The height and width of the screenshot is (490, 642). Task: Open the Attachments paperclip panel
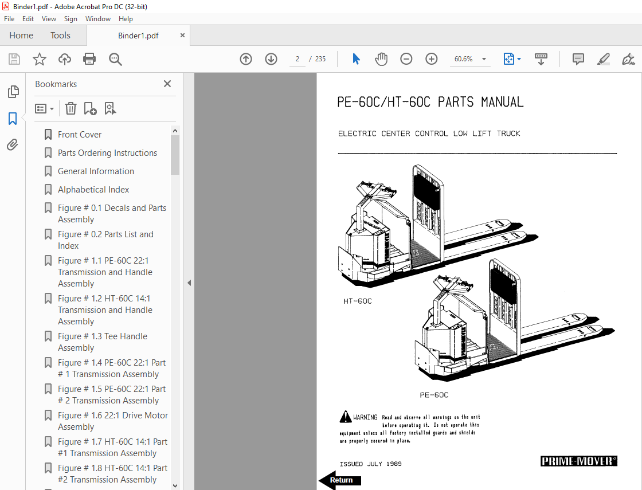[x=13, y=144]
